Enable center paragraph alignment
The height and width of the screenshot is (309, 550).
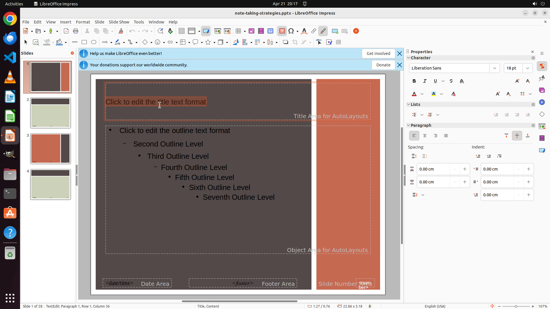425,136
